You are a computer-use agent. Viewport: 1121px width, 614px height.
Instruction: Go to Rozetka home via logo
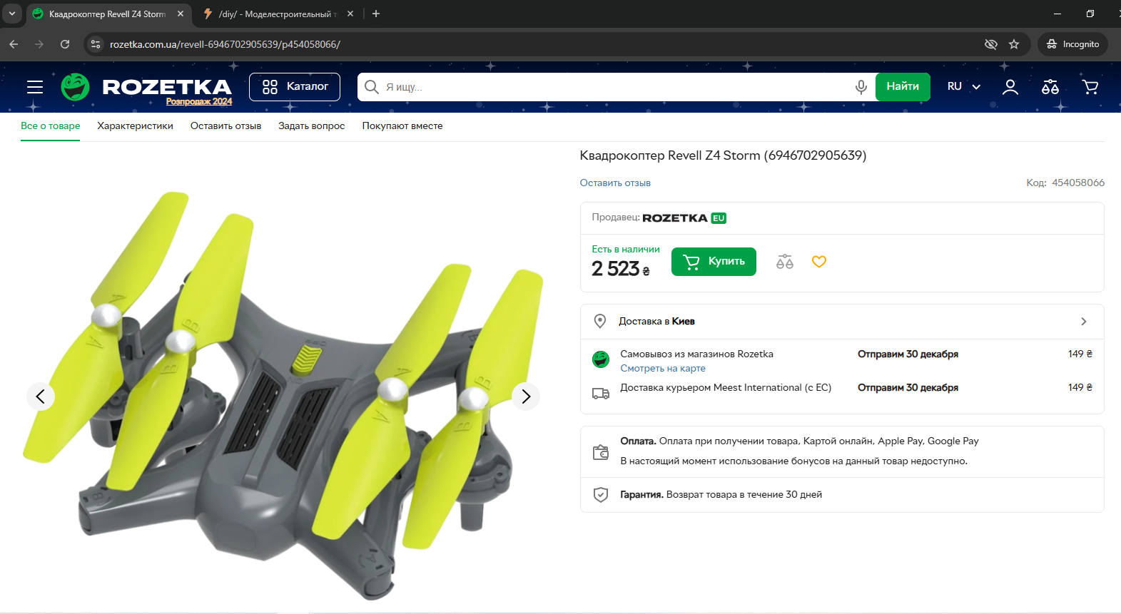pos(146,87)
